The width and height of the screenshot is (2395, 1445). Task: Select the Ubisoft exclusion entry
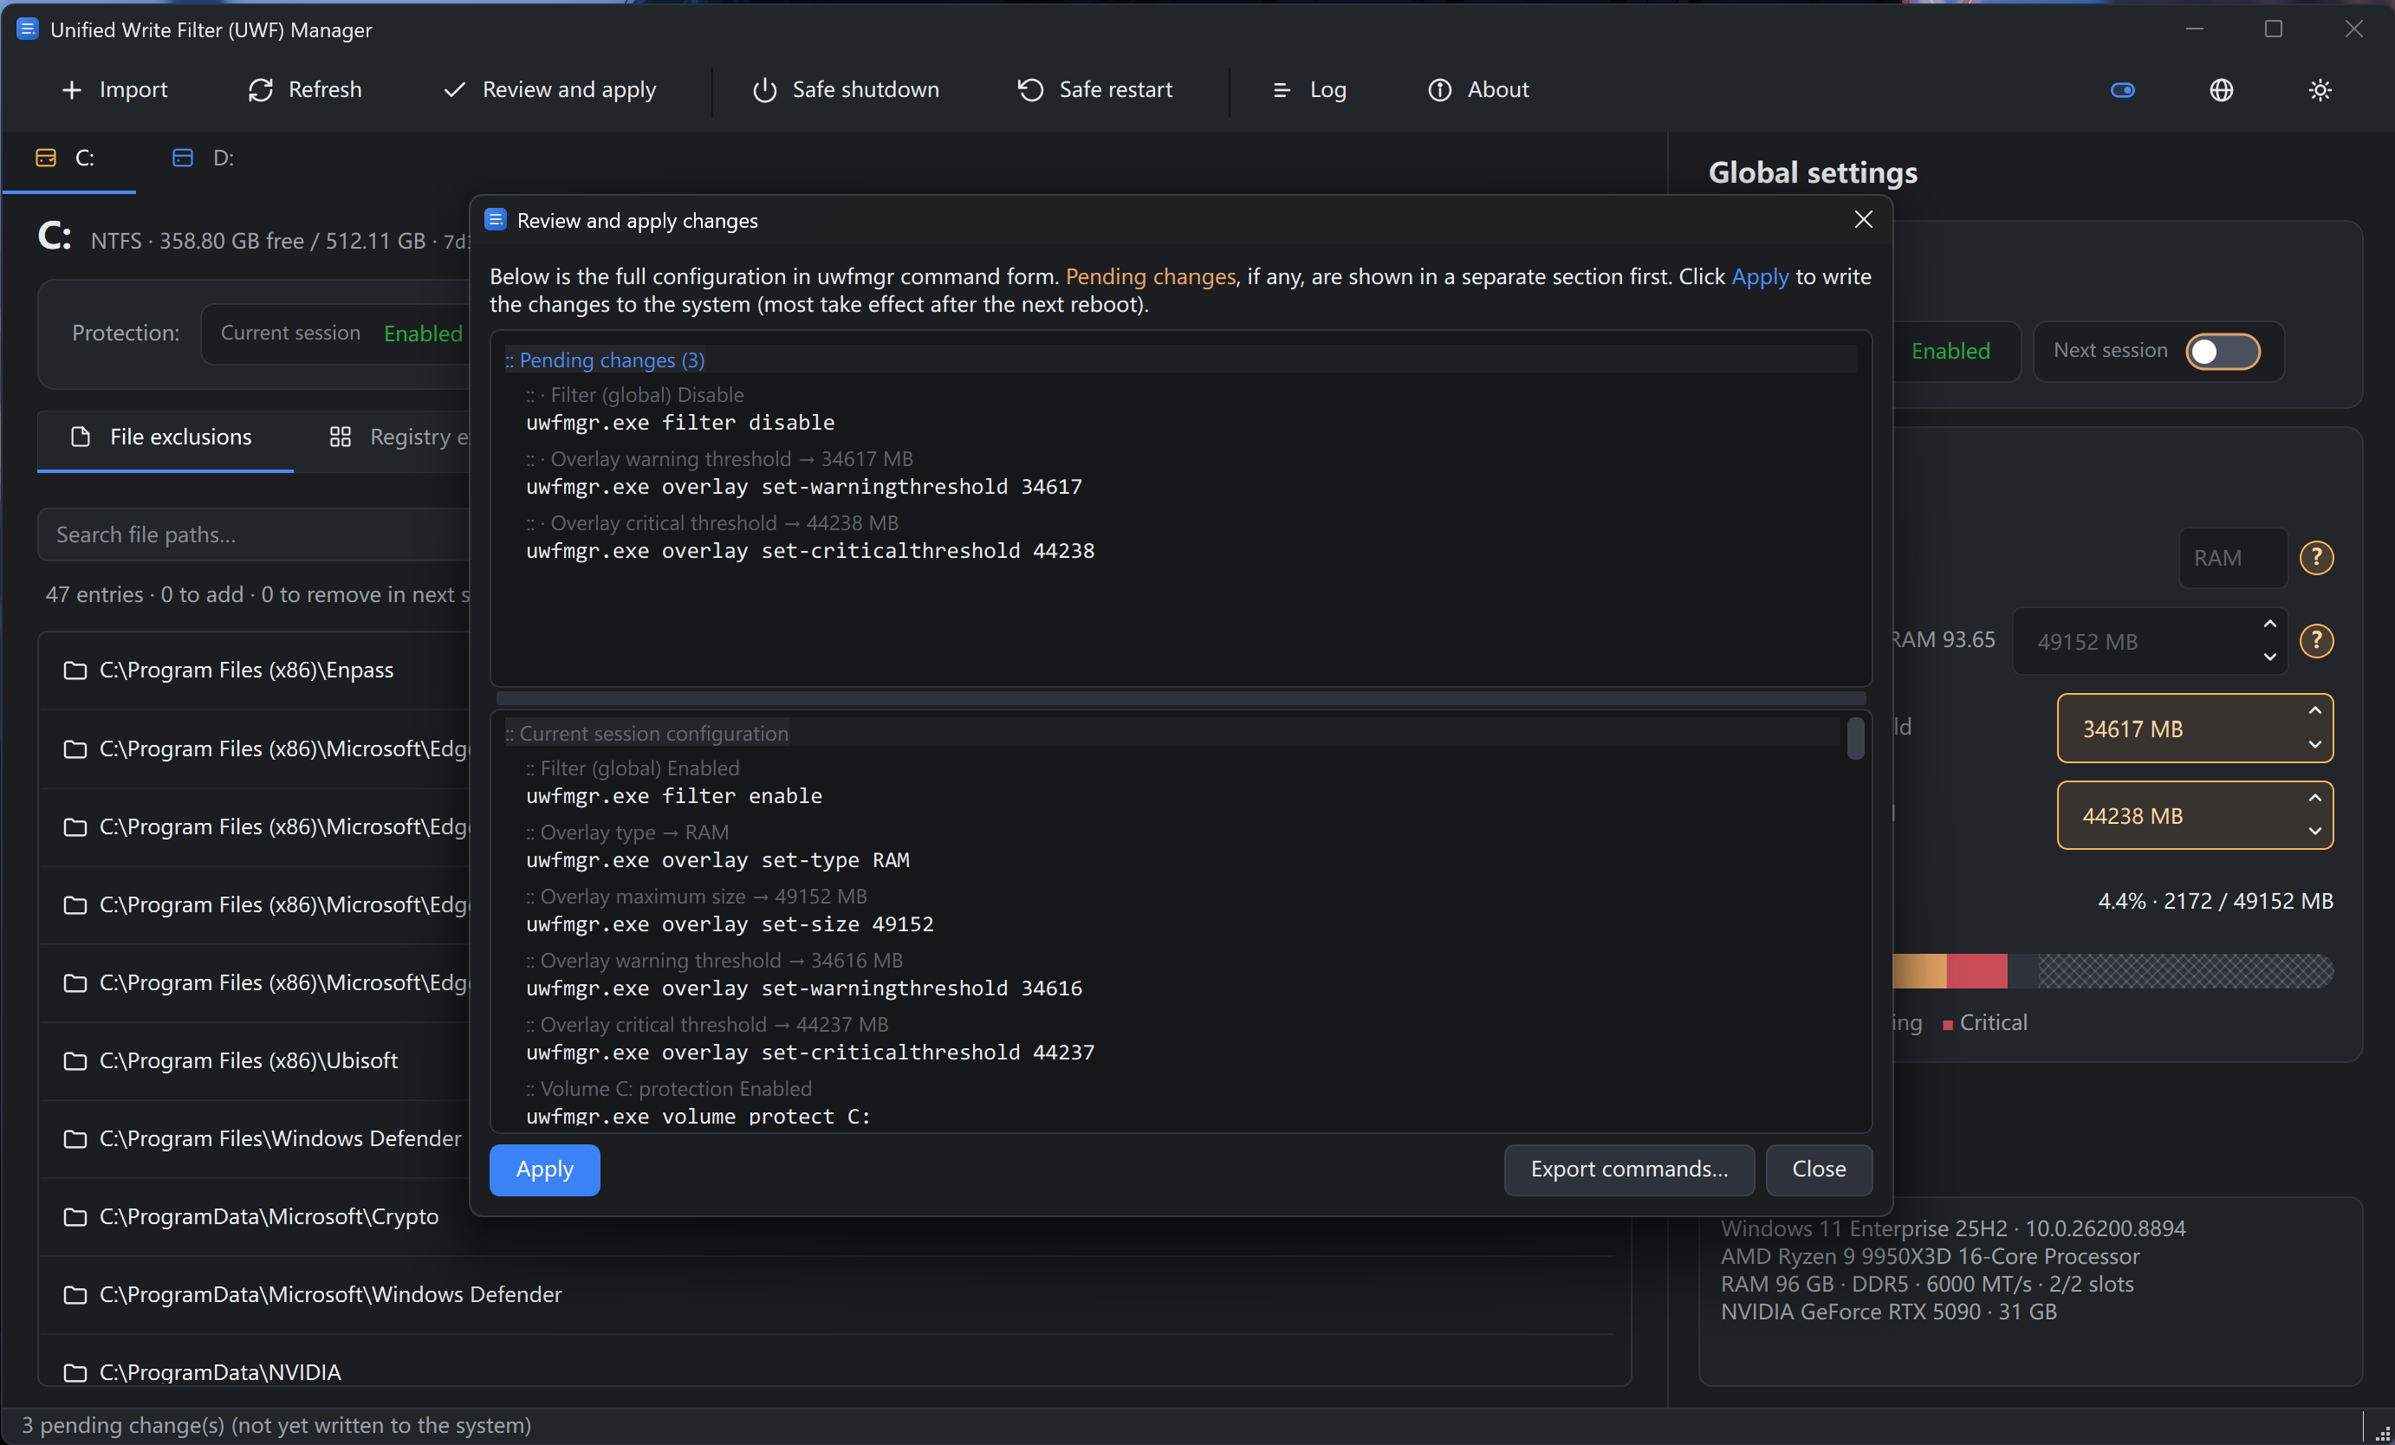coord(255,1061)
